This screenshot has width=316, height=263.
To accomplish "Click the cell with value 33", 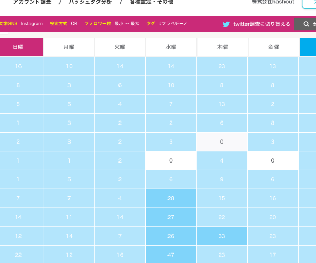I will 222,236.
